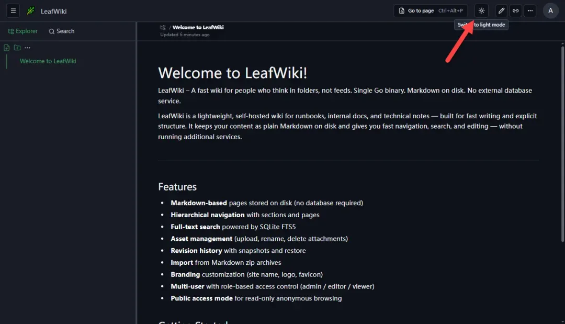Click the green LeafWiki leaf logo
The width and height of the screenshot is (565, 324).
[31, 11]
